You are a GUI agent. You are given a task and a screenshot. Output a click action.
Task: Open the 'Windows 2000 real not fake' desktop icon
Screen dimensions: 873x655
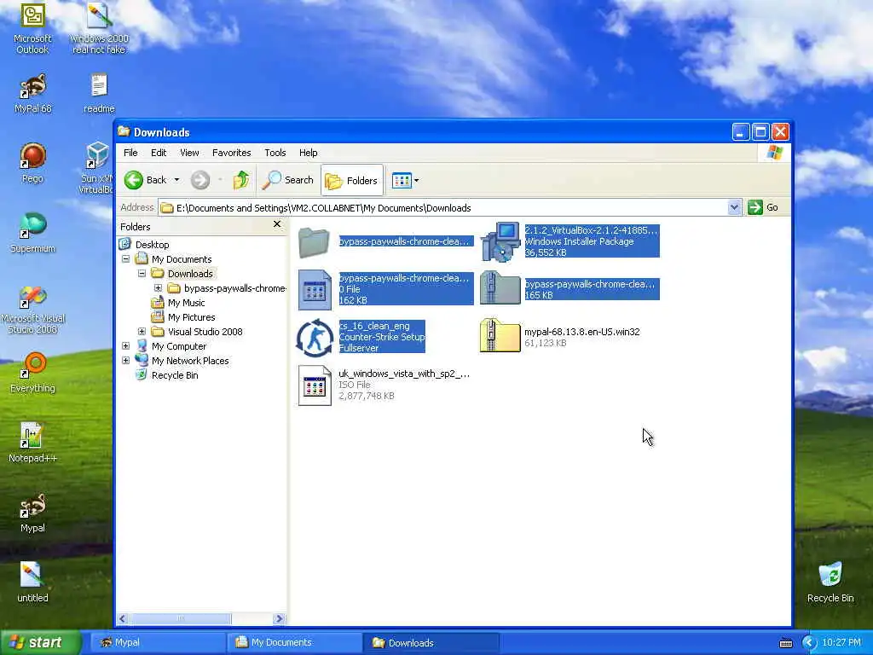[x=99, y=28]
